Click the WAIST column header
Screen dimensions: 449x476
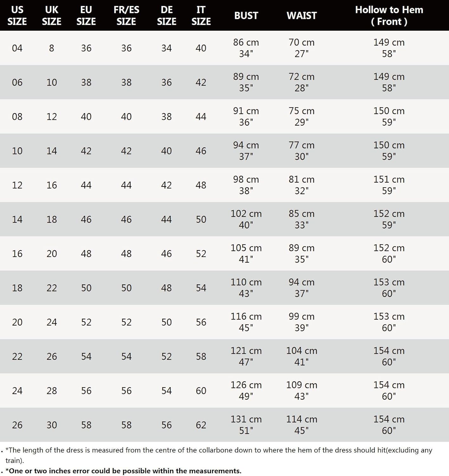point(302,16)
